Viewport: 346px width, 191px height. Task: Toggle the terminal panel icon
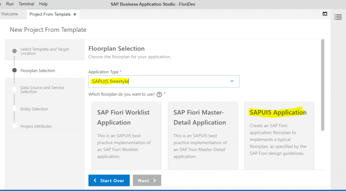pos(325,14)
